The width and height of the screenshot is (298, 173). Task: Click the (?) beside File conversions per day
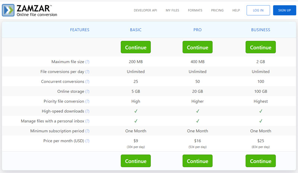pos(87,72)
